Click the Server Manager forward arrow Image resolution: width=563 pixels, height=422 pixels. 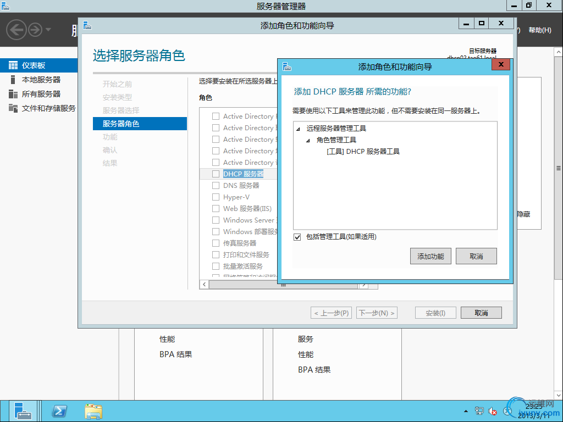coord(35,30)
